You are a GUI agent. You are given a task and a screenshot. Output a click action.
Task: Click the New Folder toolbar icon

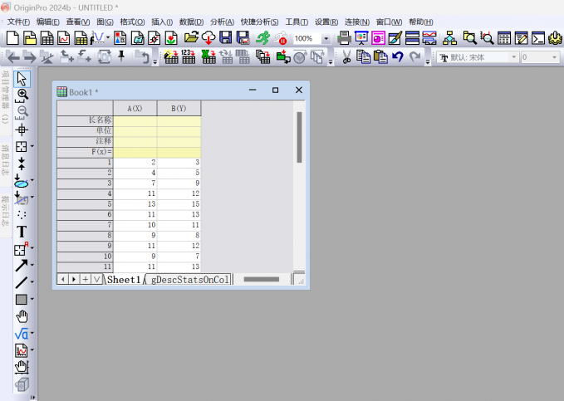30,38
